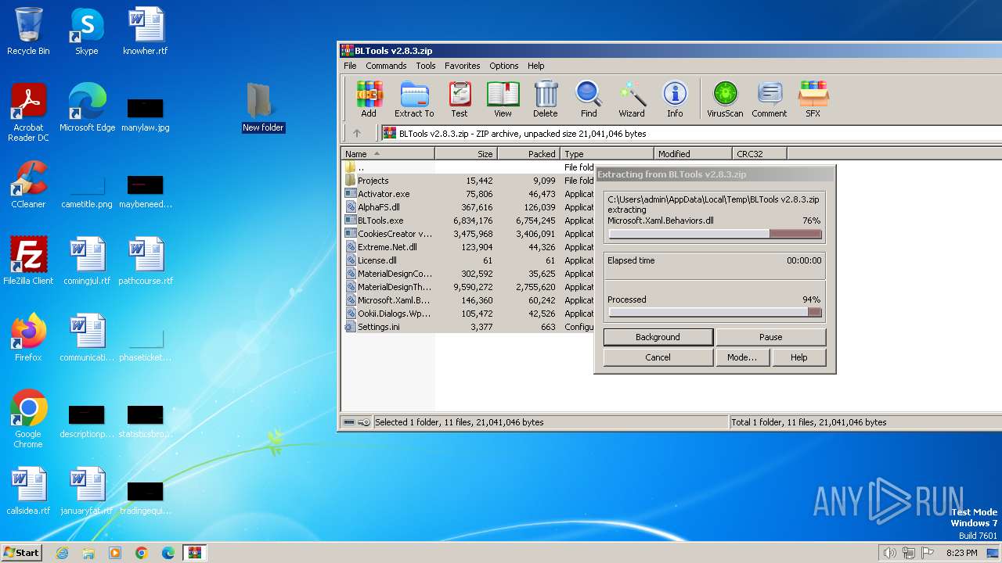
Task: Select Settings.ini in the file list
Action: (x=468, y=327)
